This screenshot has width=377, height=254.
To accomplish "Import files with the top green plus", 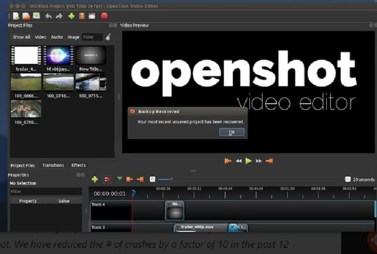I will (72, 16).
